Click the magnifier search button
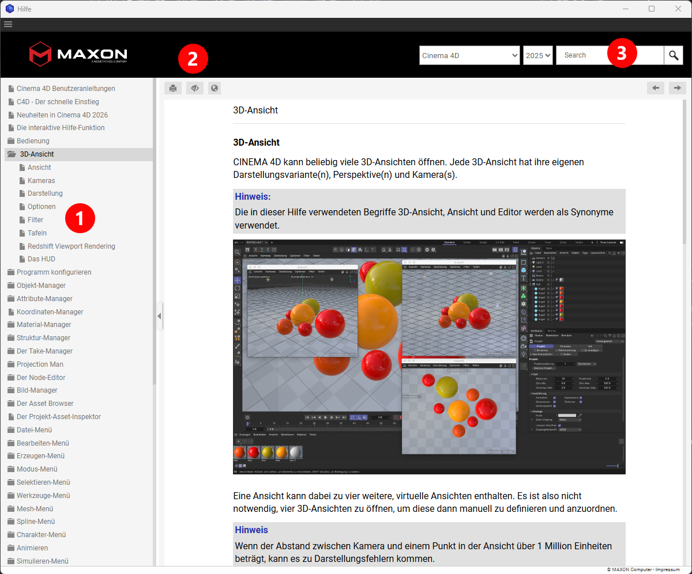The height and width of the screenshot is (574, 692). coord(673,55)
